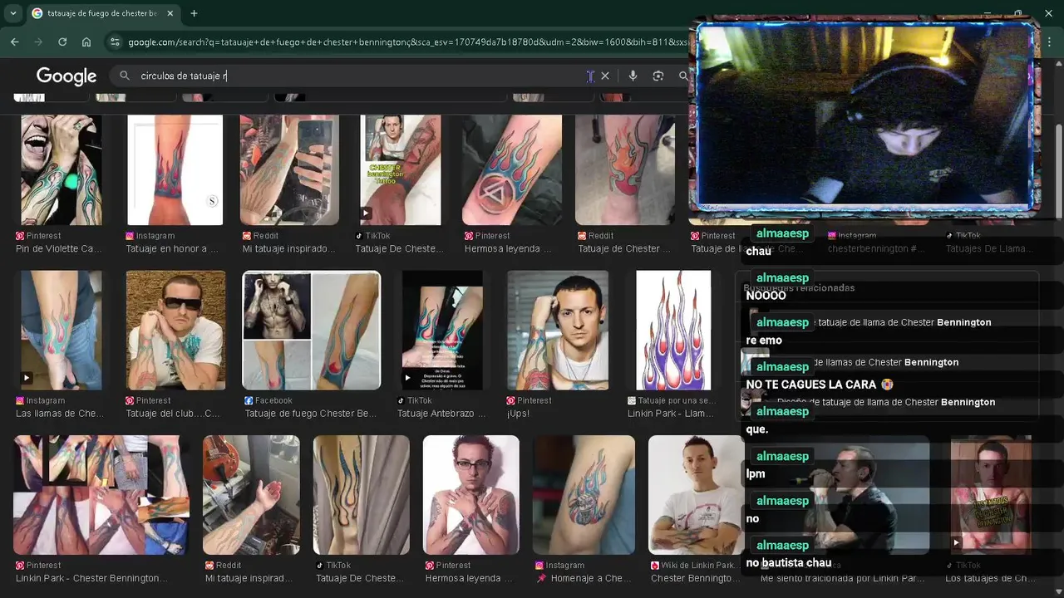
Task: Open 'Hermosa leyenda ...' flame logo tattoo image
Action: [512, 169]
